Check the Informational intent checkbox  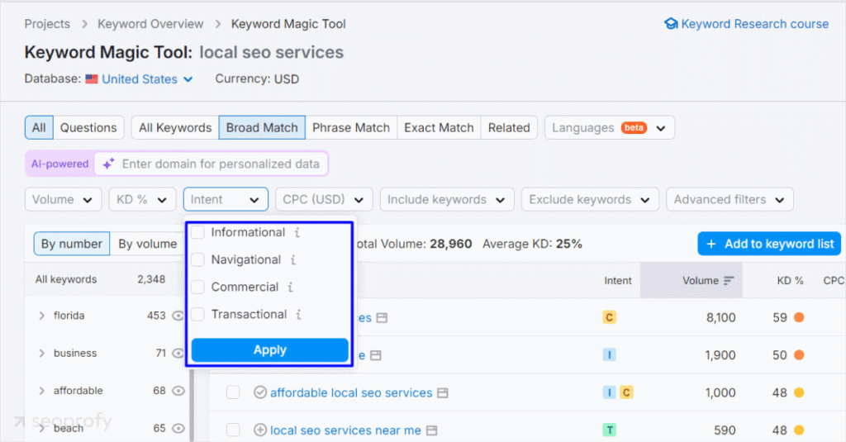click(x=198, y=233)
